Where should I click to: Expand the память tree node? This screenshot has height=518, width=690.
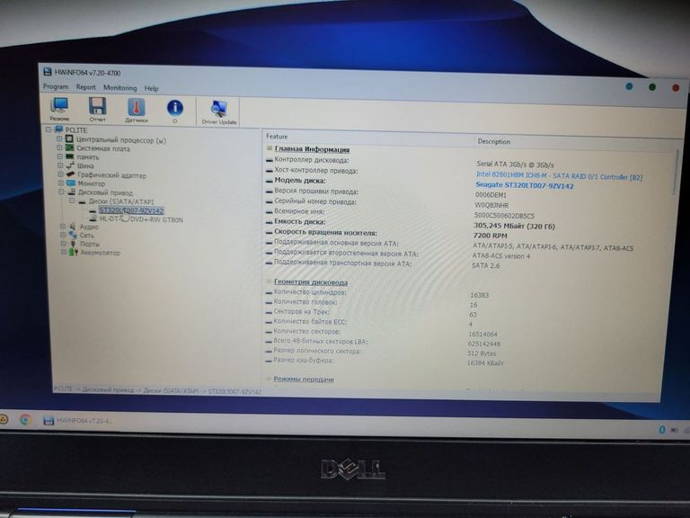pyautogui.click(x=60, y=156)
